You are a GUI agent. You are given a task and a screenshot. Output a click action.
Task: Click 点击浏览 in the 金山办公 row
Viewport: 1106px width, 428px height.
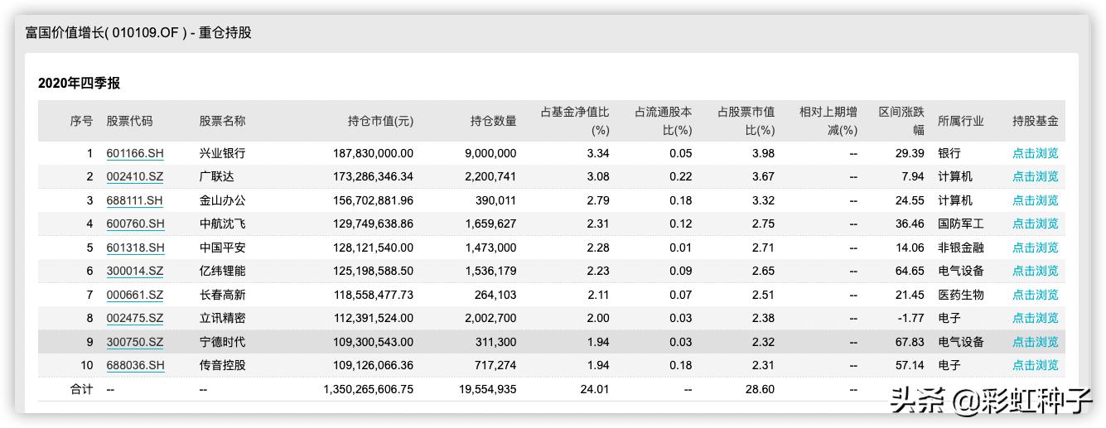click(x=1035, y=200)
